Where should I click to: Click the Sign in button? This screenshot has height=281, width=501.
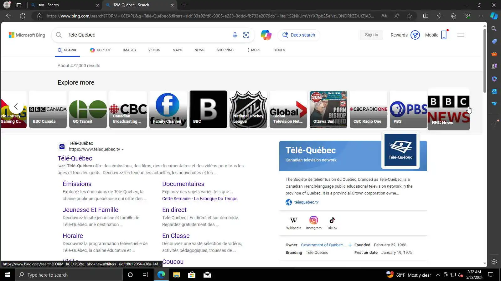pyautogui.click(x=371, y=35)
